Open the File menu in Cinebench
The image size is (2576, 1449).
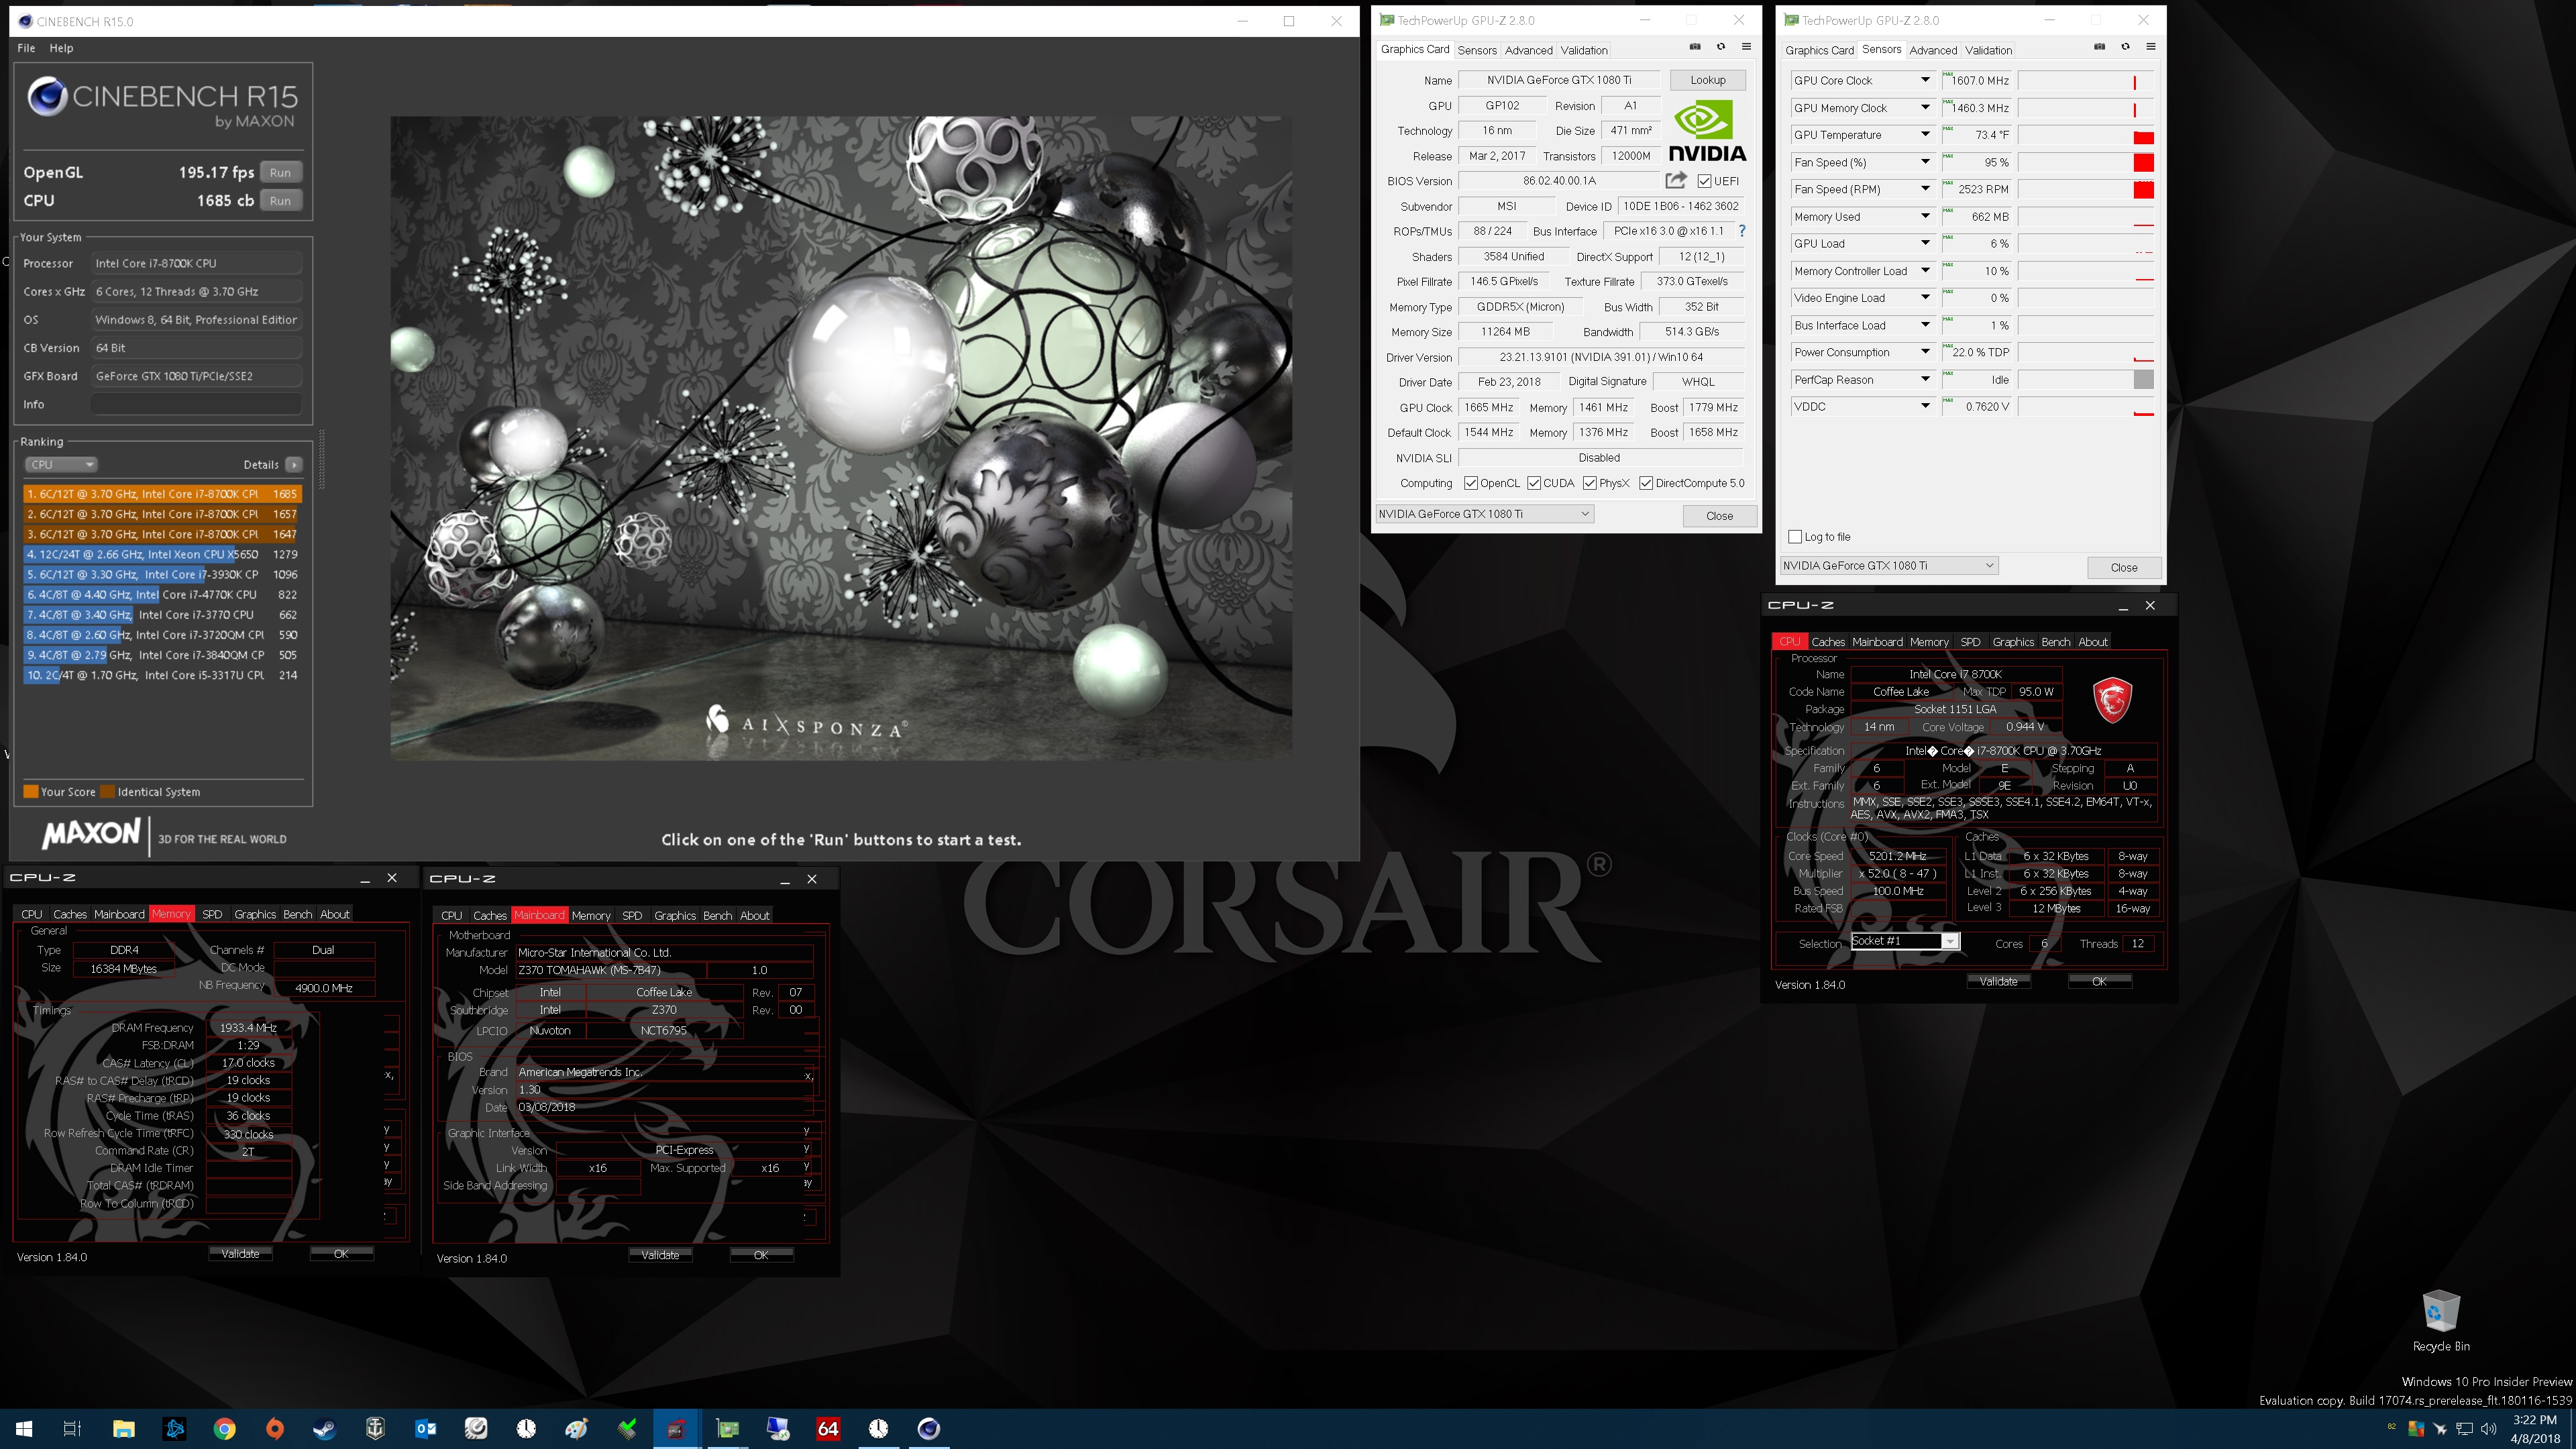coord(26,48)
